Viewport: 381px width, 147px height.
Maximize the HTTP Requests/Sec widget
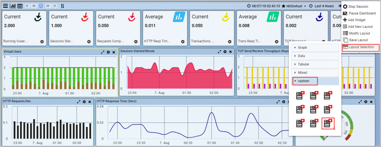[79, 102]
